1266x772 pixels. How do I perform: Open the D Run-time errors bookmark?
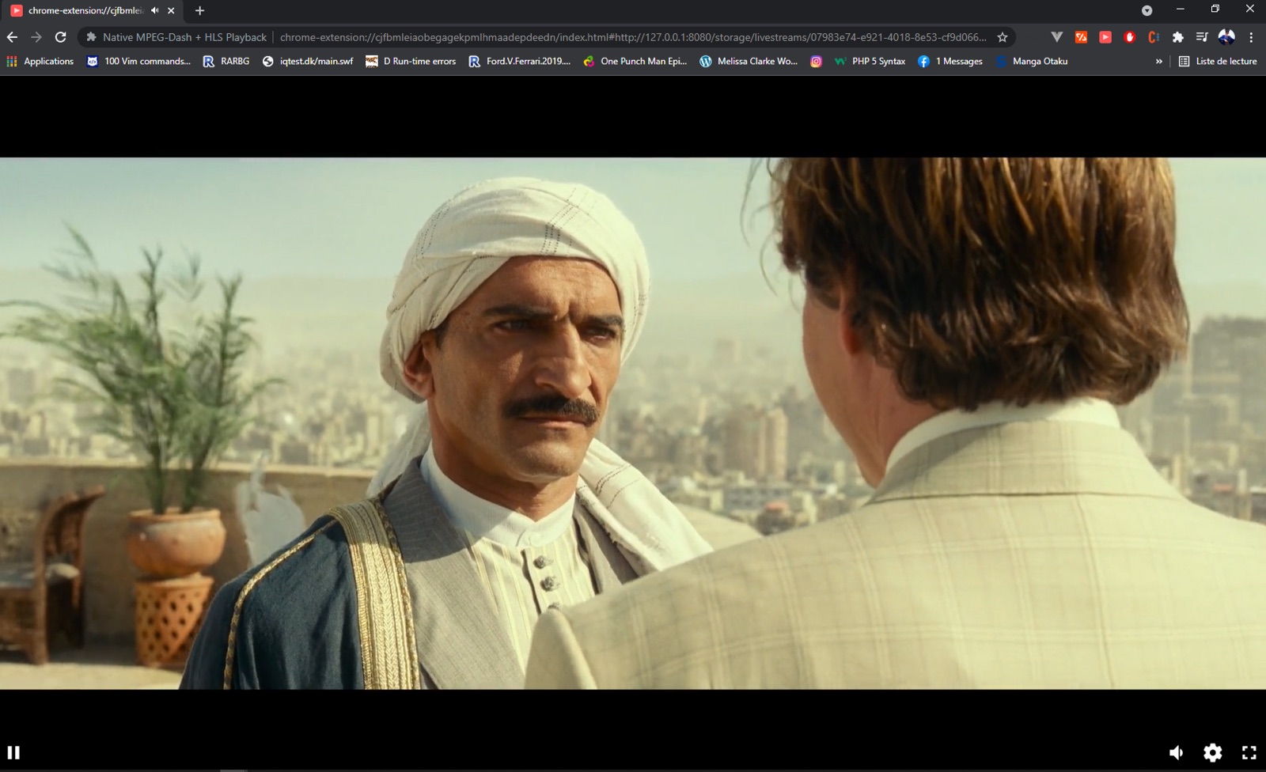411,61
